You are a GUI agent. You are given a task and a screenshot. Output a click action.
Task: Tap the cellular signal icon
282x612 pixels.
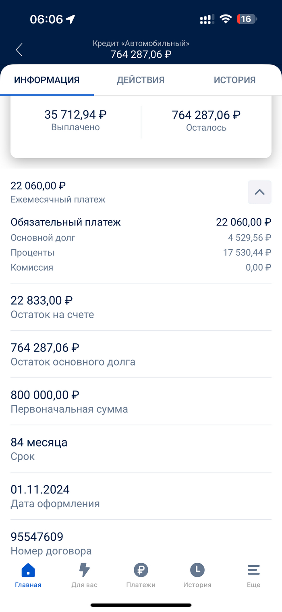207,19
